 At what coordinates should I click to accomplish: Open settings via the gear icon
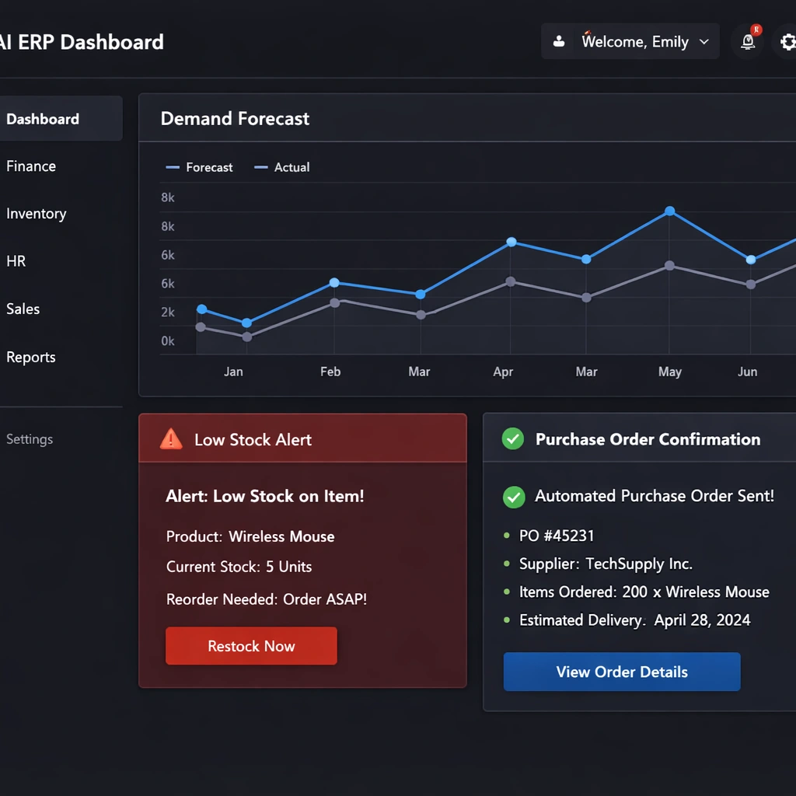(x=787, y=42)
